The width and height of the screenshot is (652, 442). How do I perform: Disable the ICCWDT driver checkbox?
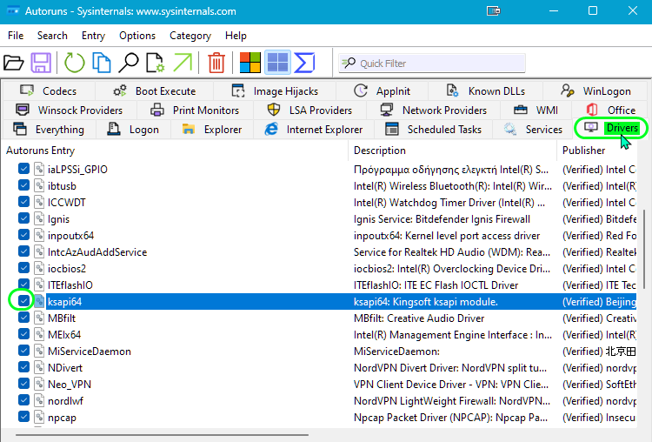23,202
